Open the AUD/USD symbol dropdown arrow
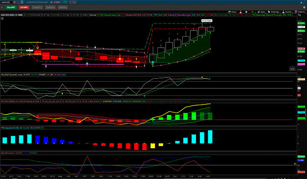Viewport: 307px width, 179px height. point(14,2)
